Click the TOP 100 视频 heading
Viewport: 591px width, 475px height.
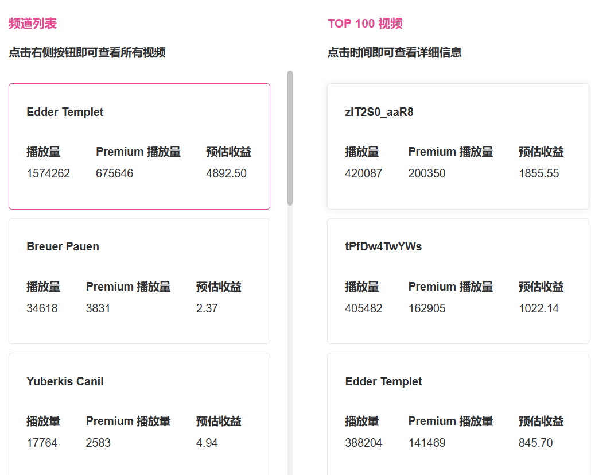[x=365, y=24]
